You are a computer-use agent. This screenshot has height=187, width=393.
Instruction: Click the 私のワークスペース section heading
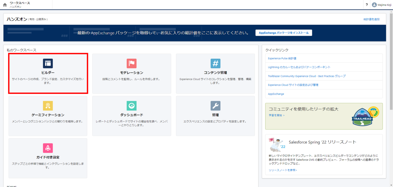pyautogui.click(x=21, y=50)
